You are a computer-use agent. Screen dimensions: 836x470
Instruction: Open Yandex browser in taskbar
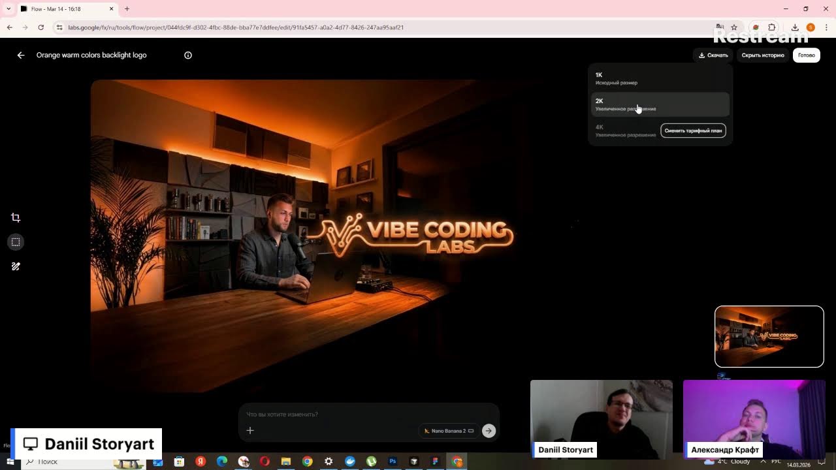[x=201, y=462]
